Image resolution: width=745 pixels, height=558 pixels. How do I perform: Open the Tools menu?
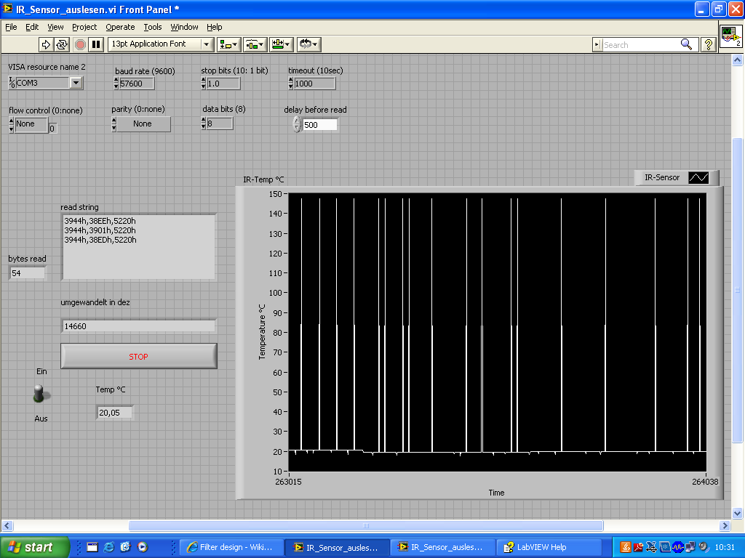pyautogui.click(x=153, y=27)
